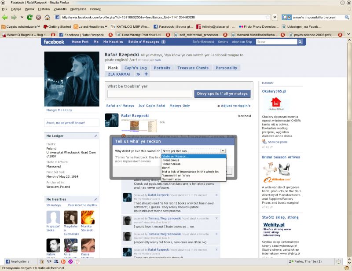Select 'Borin'' in the reason list

(194, 168)
